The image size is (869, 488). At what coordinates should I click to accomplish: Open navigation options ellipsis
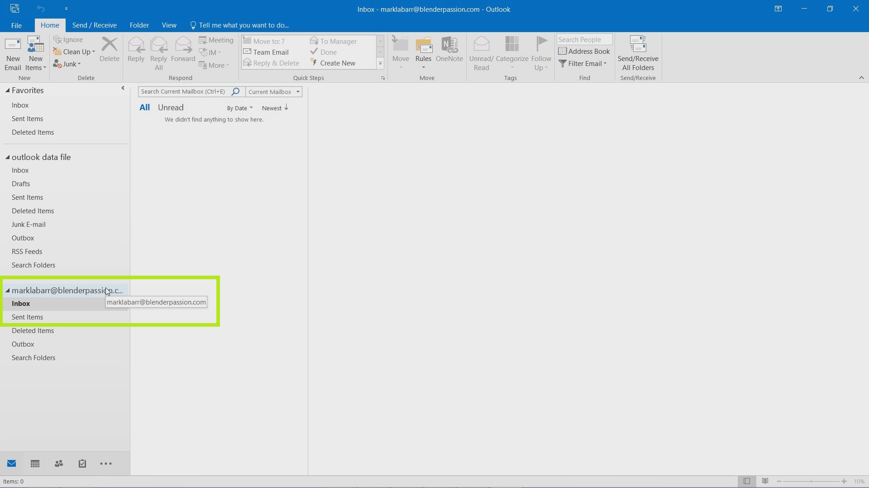pos(106,464)
